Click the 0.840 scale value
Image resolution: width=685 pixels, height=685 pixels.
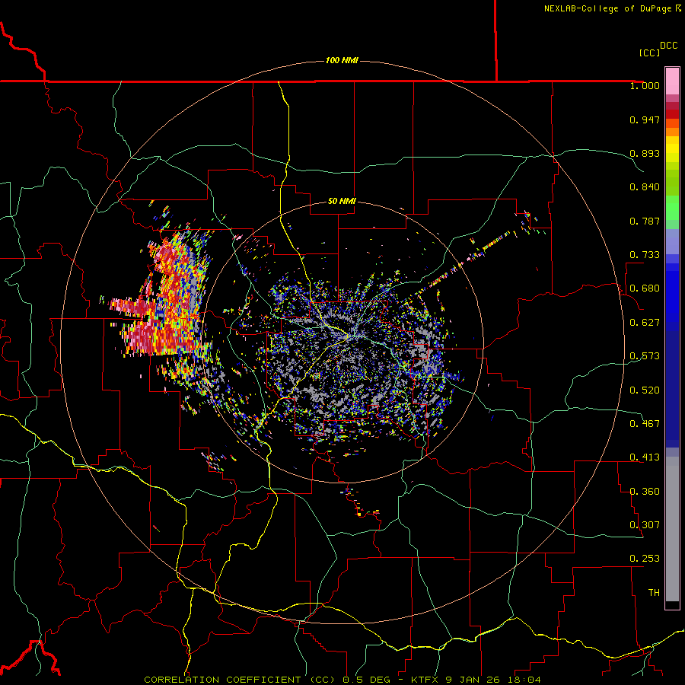click(645, 187)
